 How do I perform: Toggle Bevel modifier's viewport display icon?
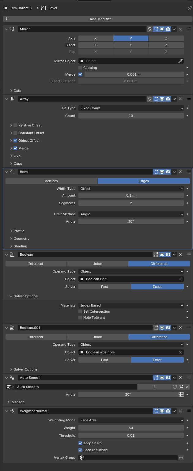pos(162,172)
